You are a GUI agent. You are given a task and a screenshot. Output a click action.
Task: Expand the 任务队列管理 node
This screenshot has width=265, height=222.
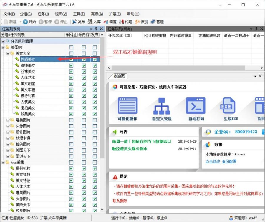(x=3, y=42)
